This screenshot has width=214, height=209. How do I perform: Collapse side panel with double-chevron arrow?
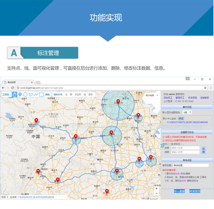tap(162, 146)
